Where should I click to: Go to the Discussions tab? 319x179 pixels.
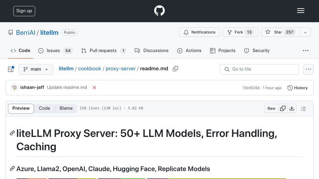[x=152, y=50]
